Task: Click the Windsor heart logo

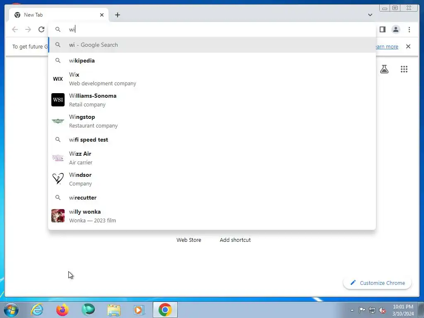Action: click(58, 179)
